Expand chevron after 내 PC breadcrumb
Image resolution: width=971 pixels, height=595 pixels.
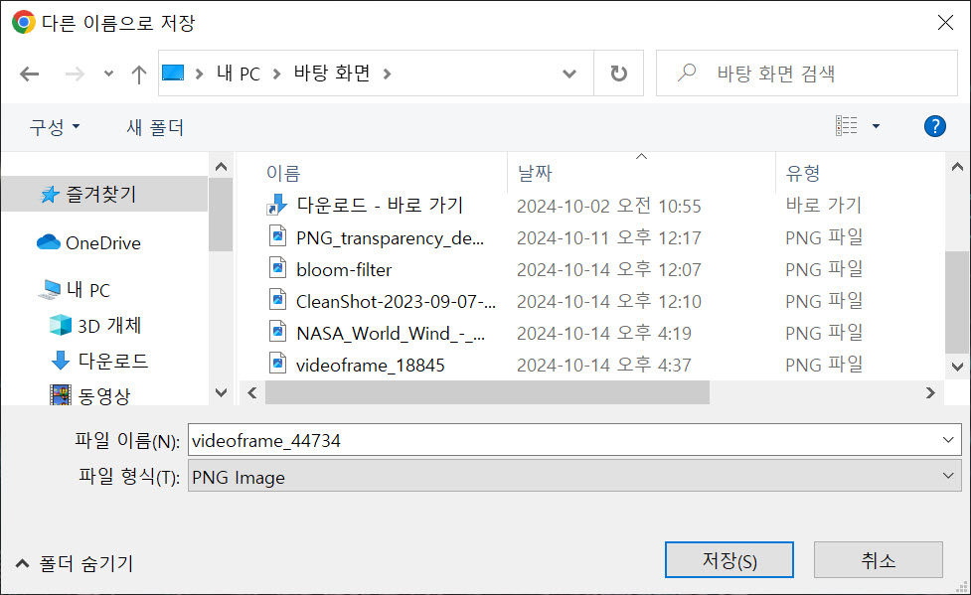(277, 74)
